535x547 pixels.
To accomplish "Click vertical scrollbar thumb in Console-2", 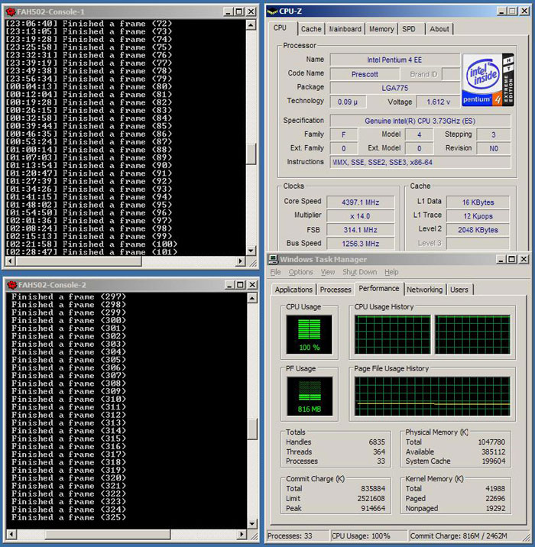I will pos(252,429).
